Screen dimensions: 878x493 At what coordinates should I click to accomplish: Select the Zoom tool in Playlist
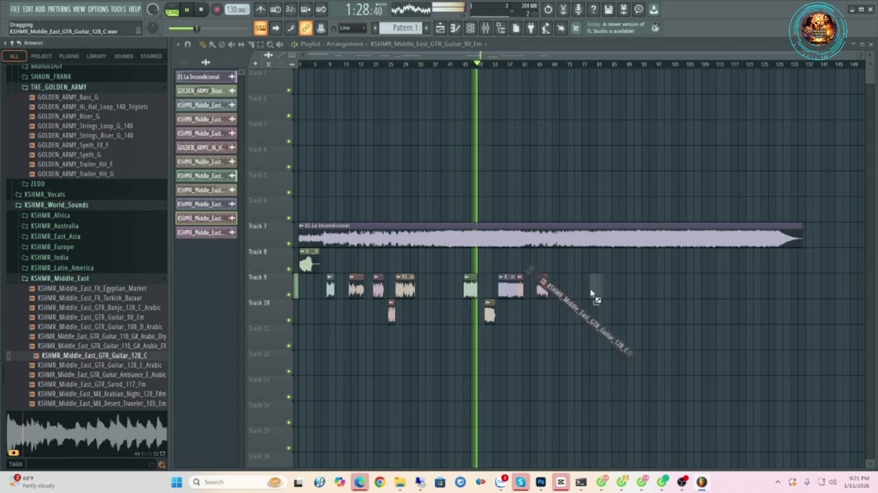270,45
